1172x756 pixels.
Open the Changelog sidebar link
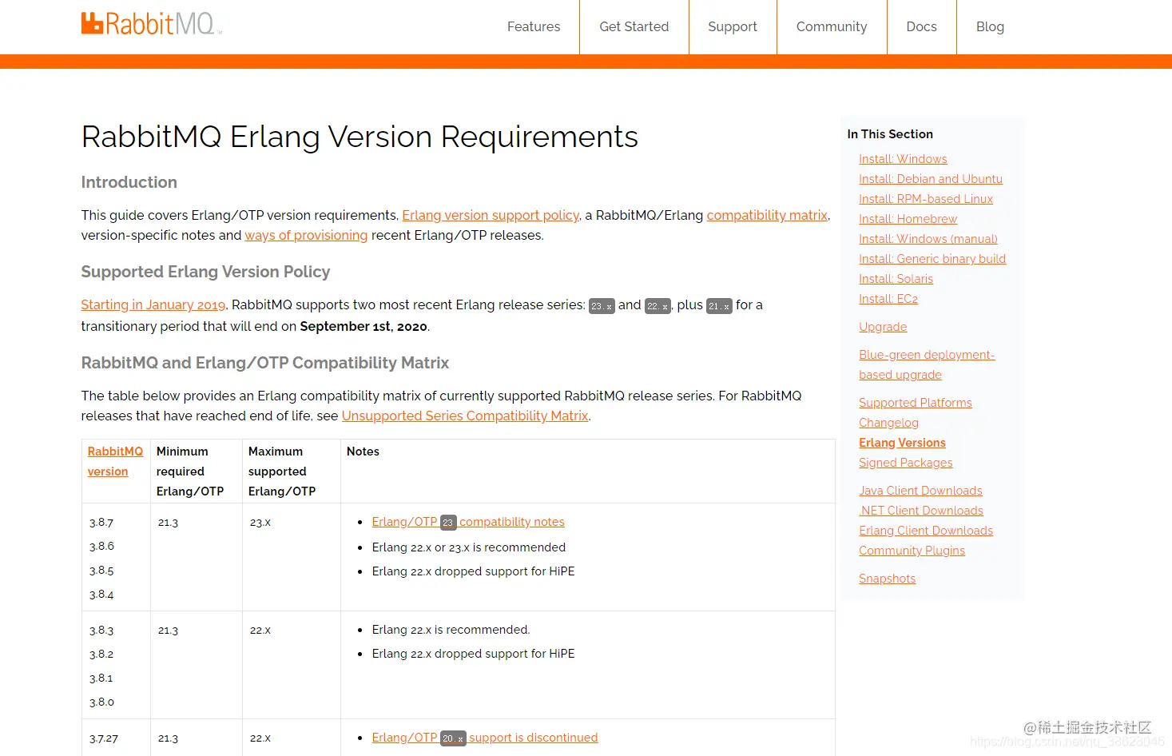[888, 423]
